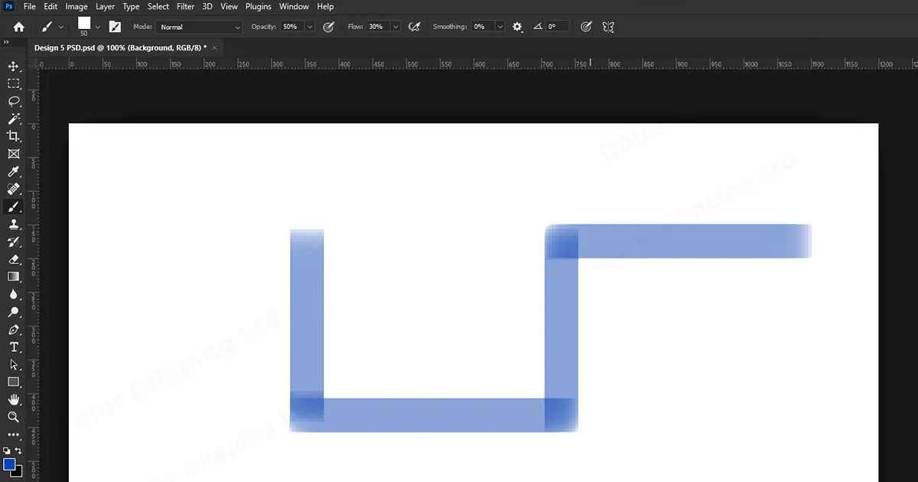
Task: Open the Opacity dropdown arrow
Action: coord(309,26)
